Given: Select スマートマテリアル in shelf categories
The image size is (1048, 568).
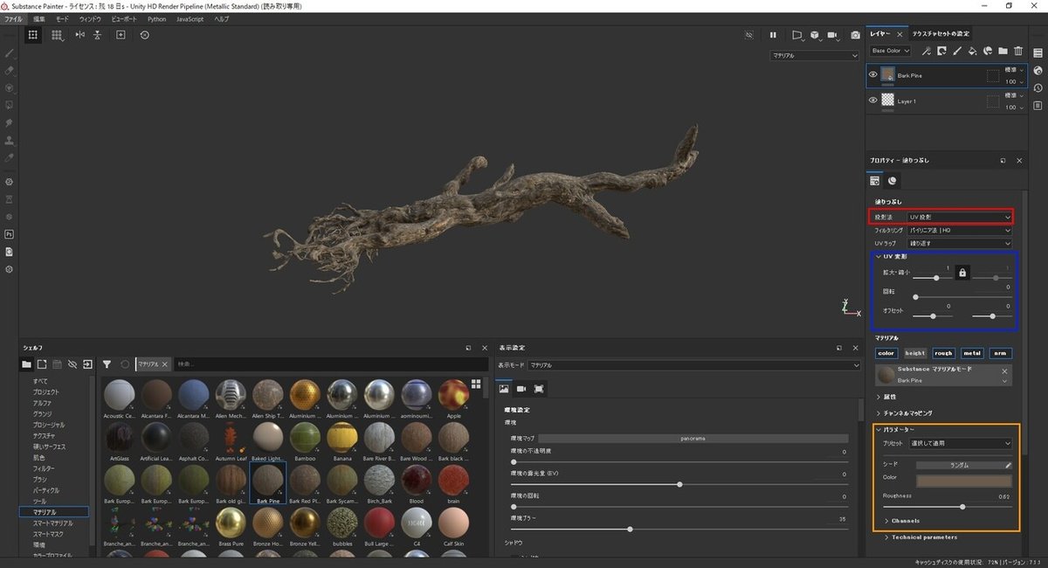Looking at the screenshot, I should coord(53,522).
